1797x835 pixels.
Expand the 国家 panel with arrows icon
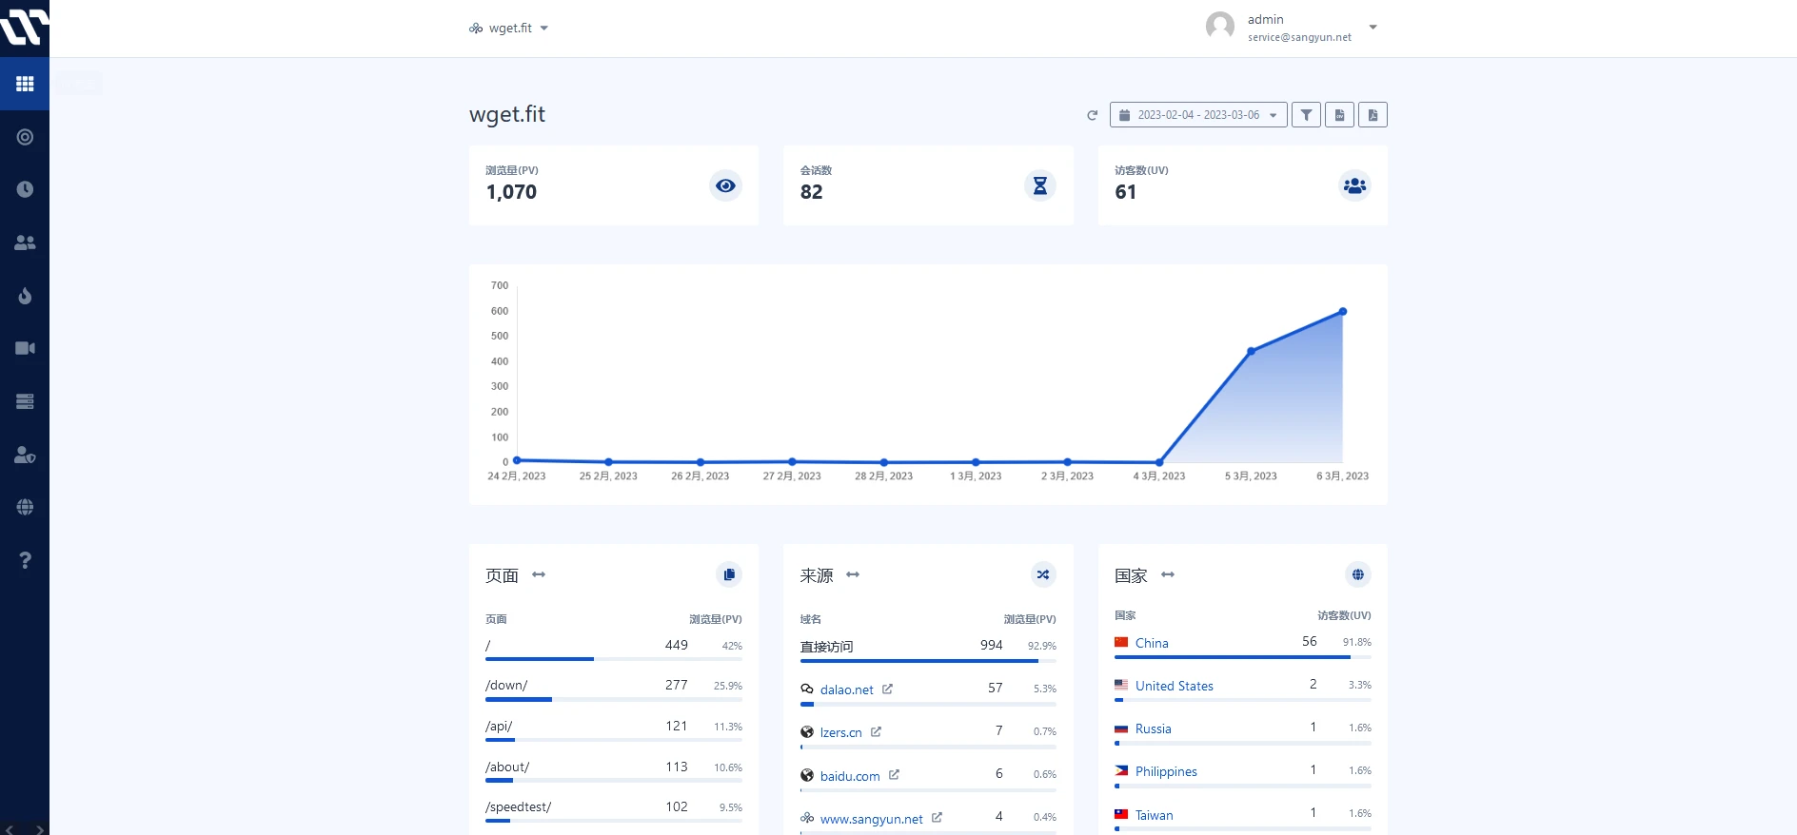point(1168,574)
